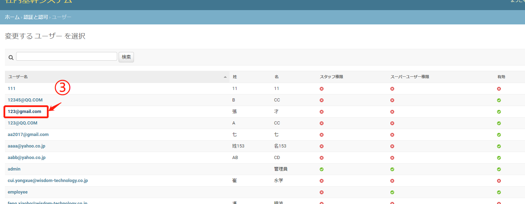Click red superuser icon in 123@gmail.com row
The image size is (525, 204).
click(x=392, y=112)
